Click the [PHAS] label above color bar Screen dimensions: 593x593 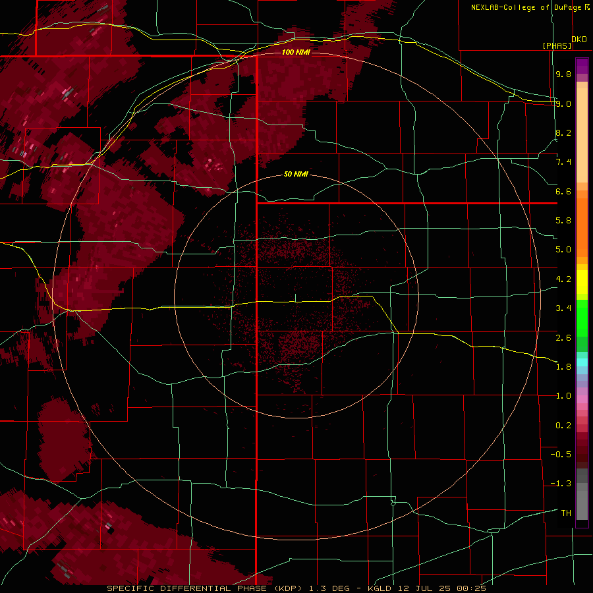pyautogui.click(x=557, y=45)
